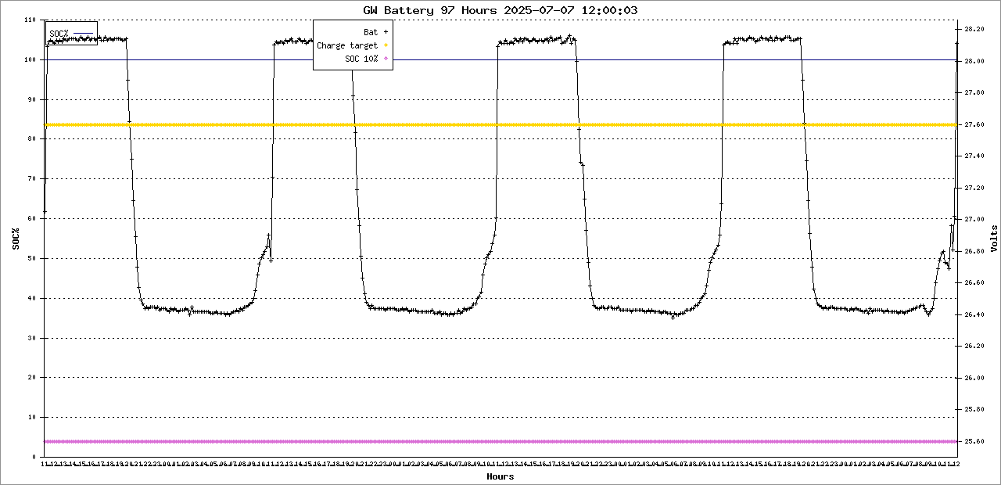Click the pink SOC 10% horizontal line

(500, 442)
